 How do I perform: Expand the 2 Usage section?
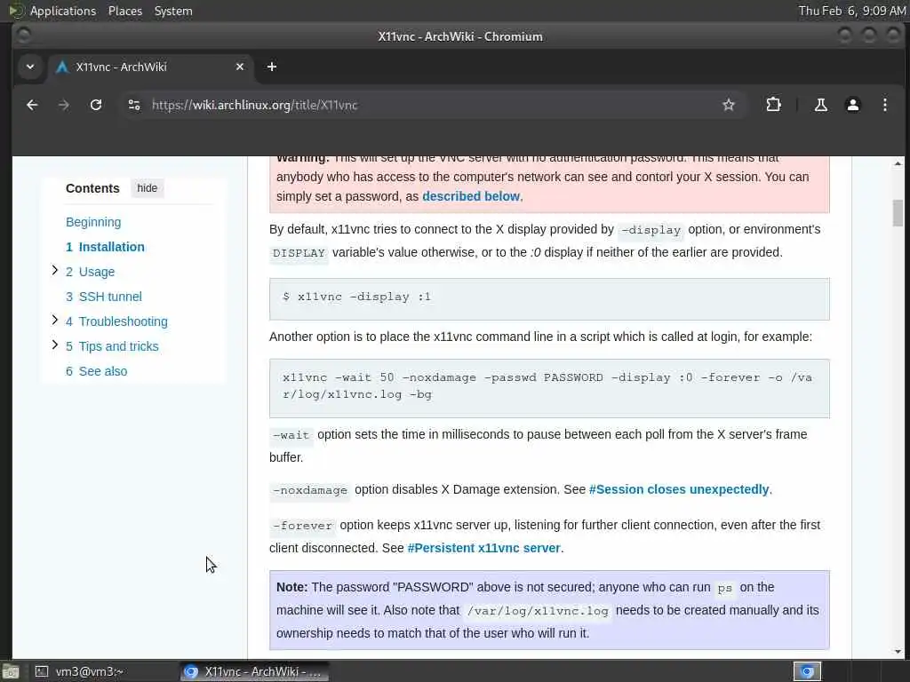(x=54, y=271)
